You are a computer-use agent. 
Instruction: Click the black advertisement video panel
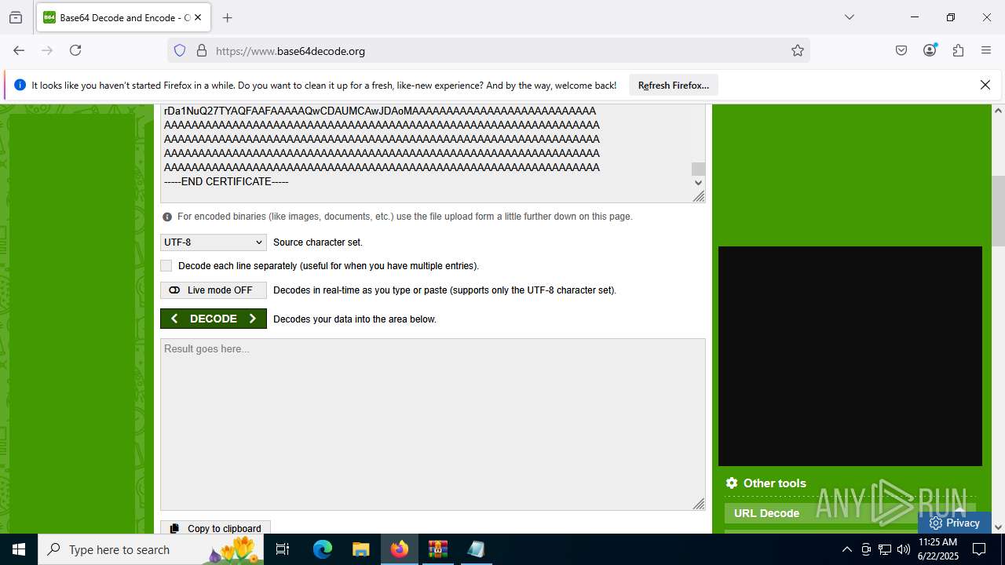point(850,356)
